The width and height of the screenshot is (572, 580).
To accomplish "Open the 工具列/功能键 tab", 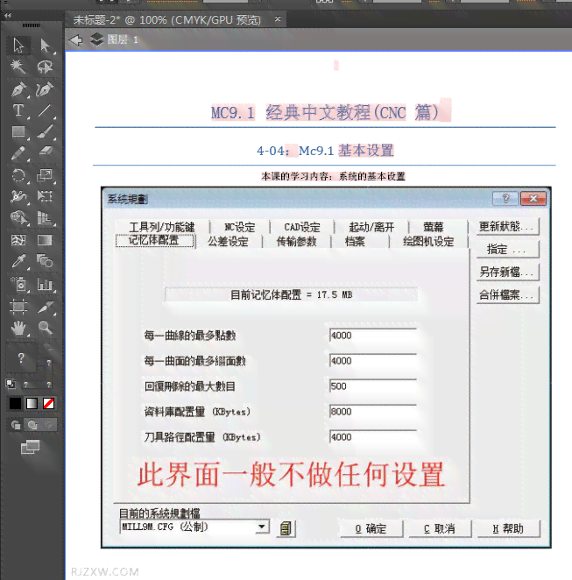I will [x=162, y=227].
